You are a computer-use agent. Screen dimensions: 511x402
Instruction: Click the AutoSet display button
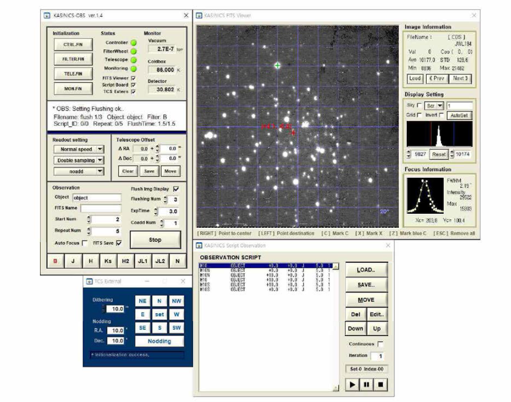coord(459,115)
